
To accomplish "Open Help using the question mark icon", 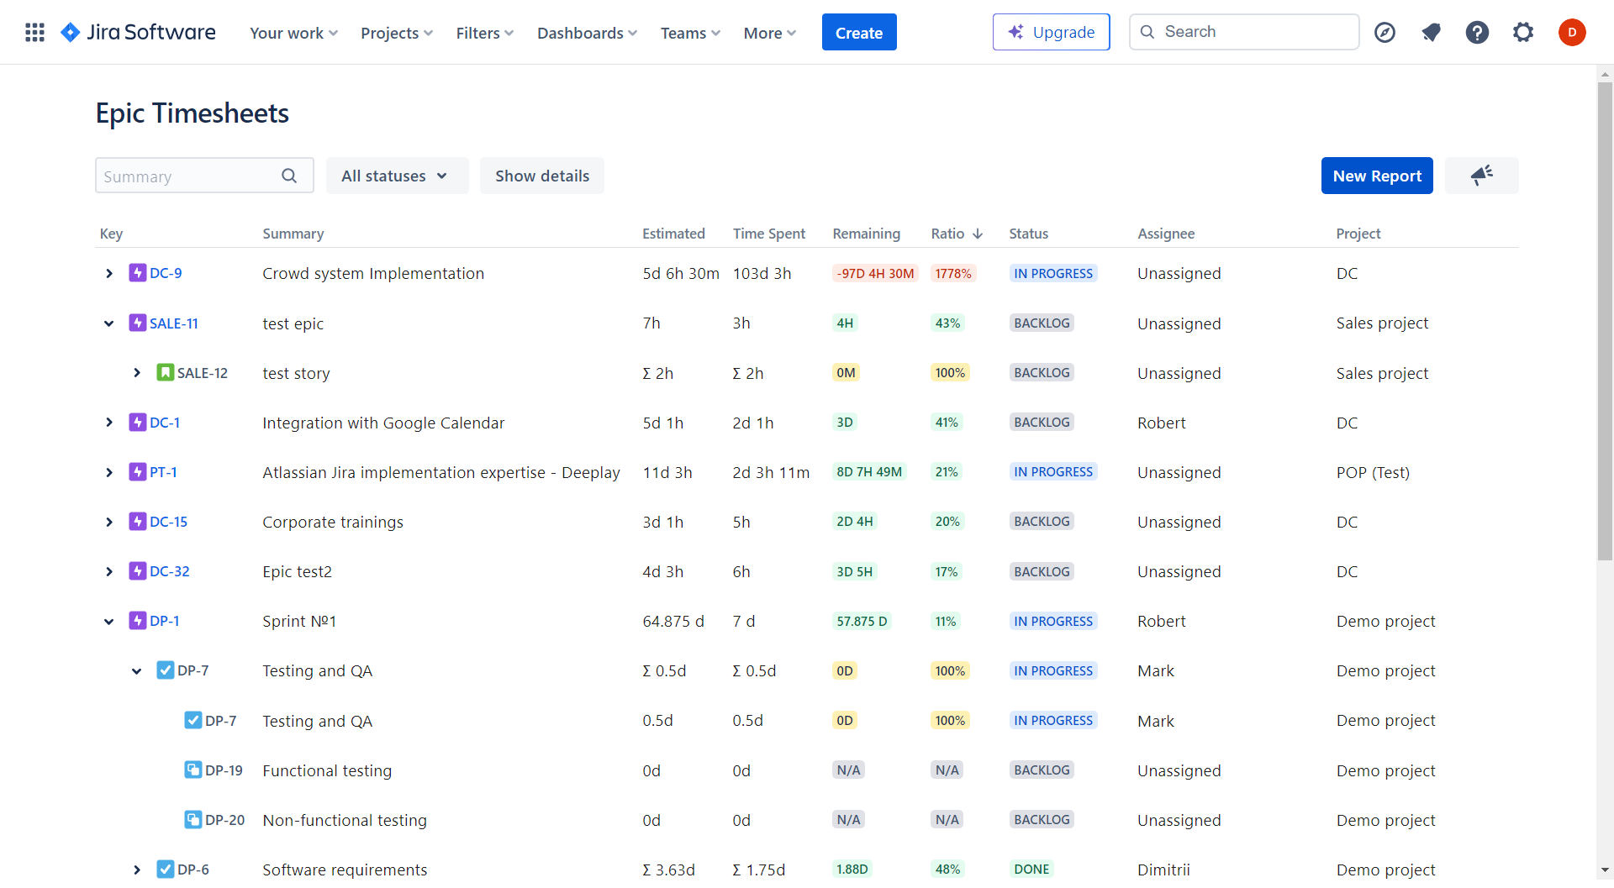I will tap(1477, 32).
